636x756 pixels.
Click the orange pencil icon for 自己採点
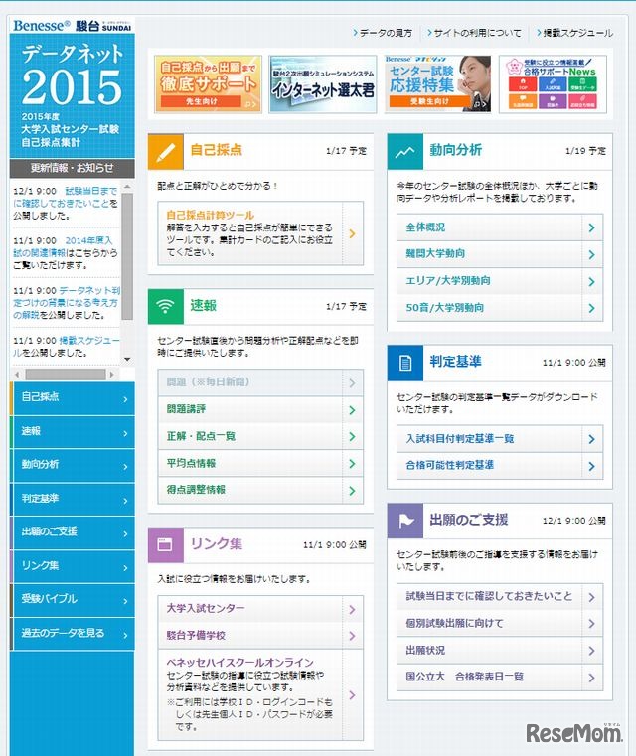[165, 152]
